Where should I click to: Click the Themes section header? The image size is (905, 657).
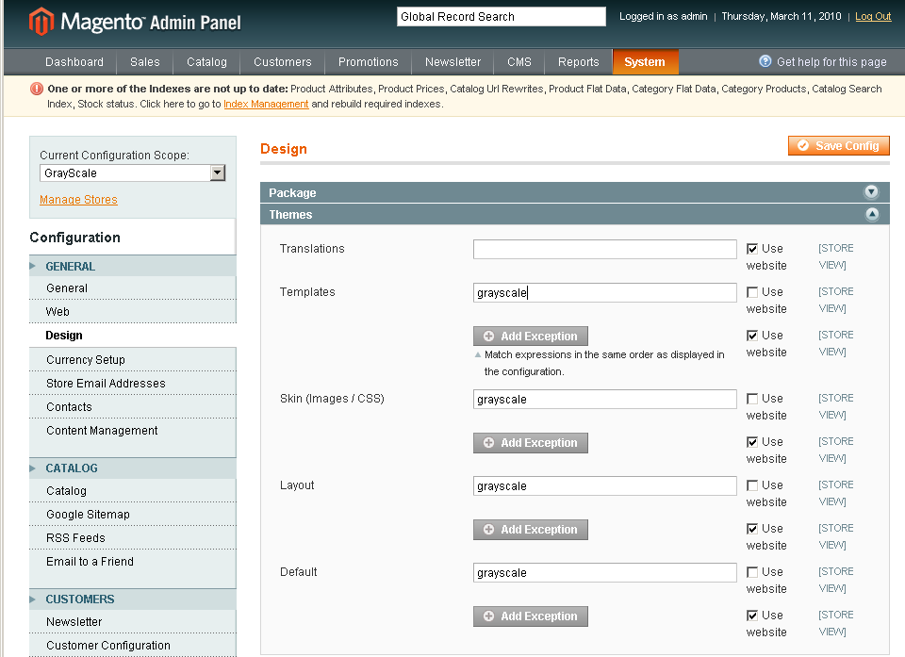point(575,214)
